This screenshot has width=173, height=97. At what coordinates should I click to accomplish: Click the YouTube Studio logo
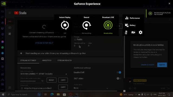click(20, 13)
